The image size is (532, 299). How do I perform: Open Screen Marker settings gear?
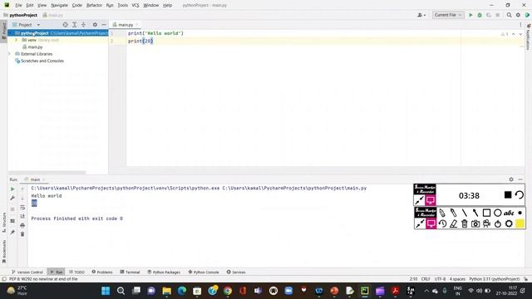(509, 223)
